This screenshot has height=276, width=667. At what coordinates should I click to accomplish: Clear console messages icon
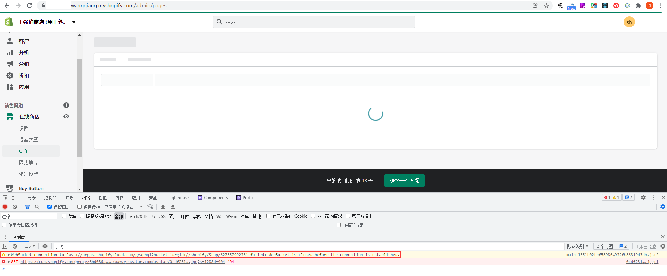[15, 246]
